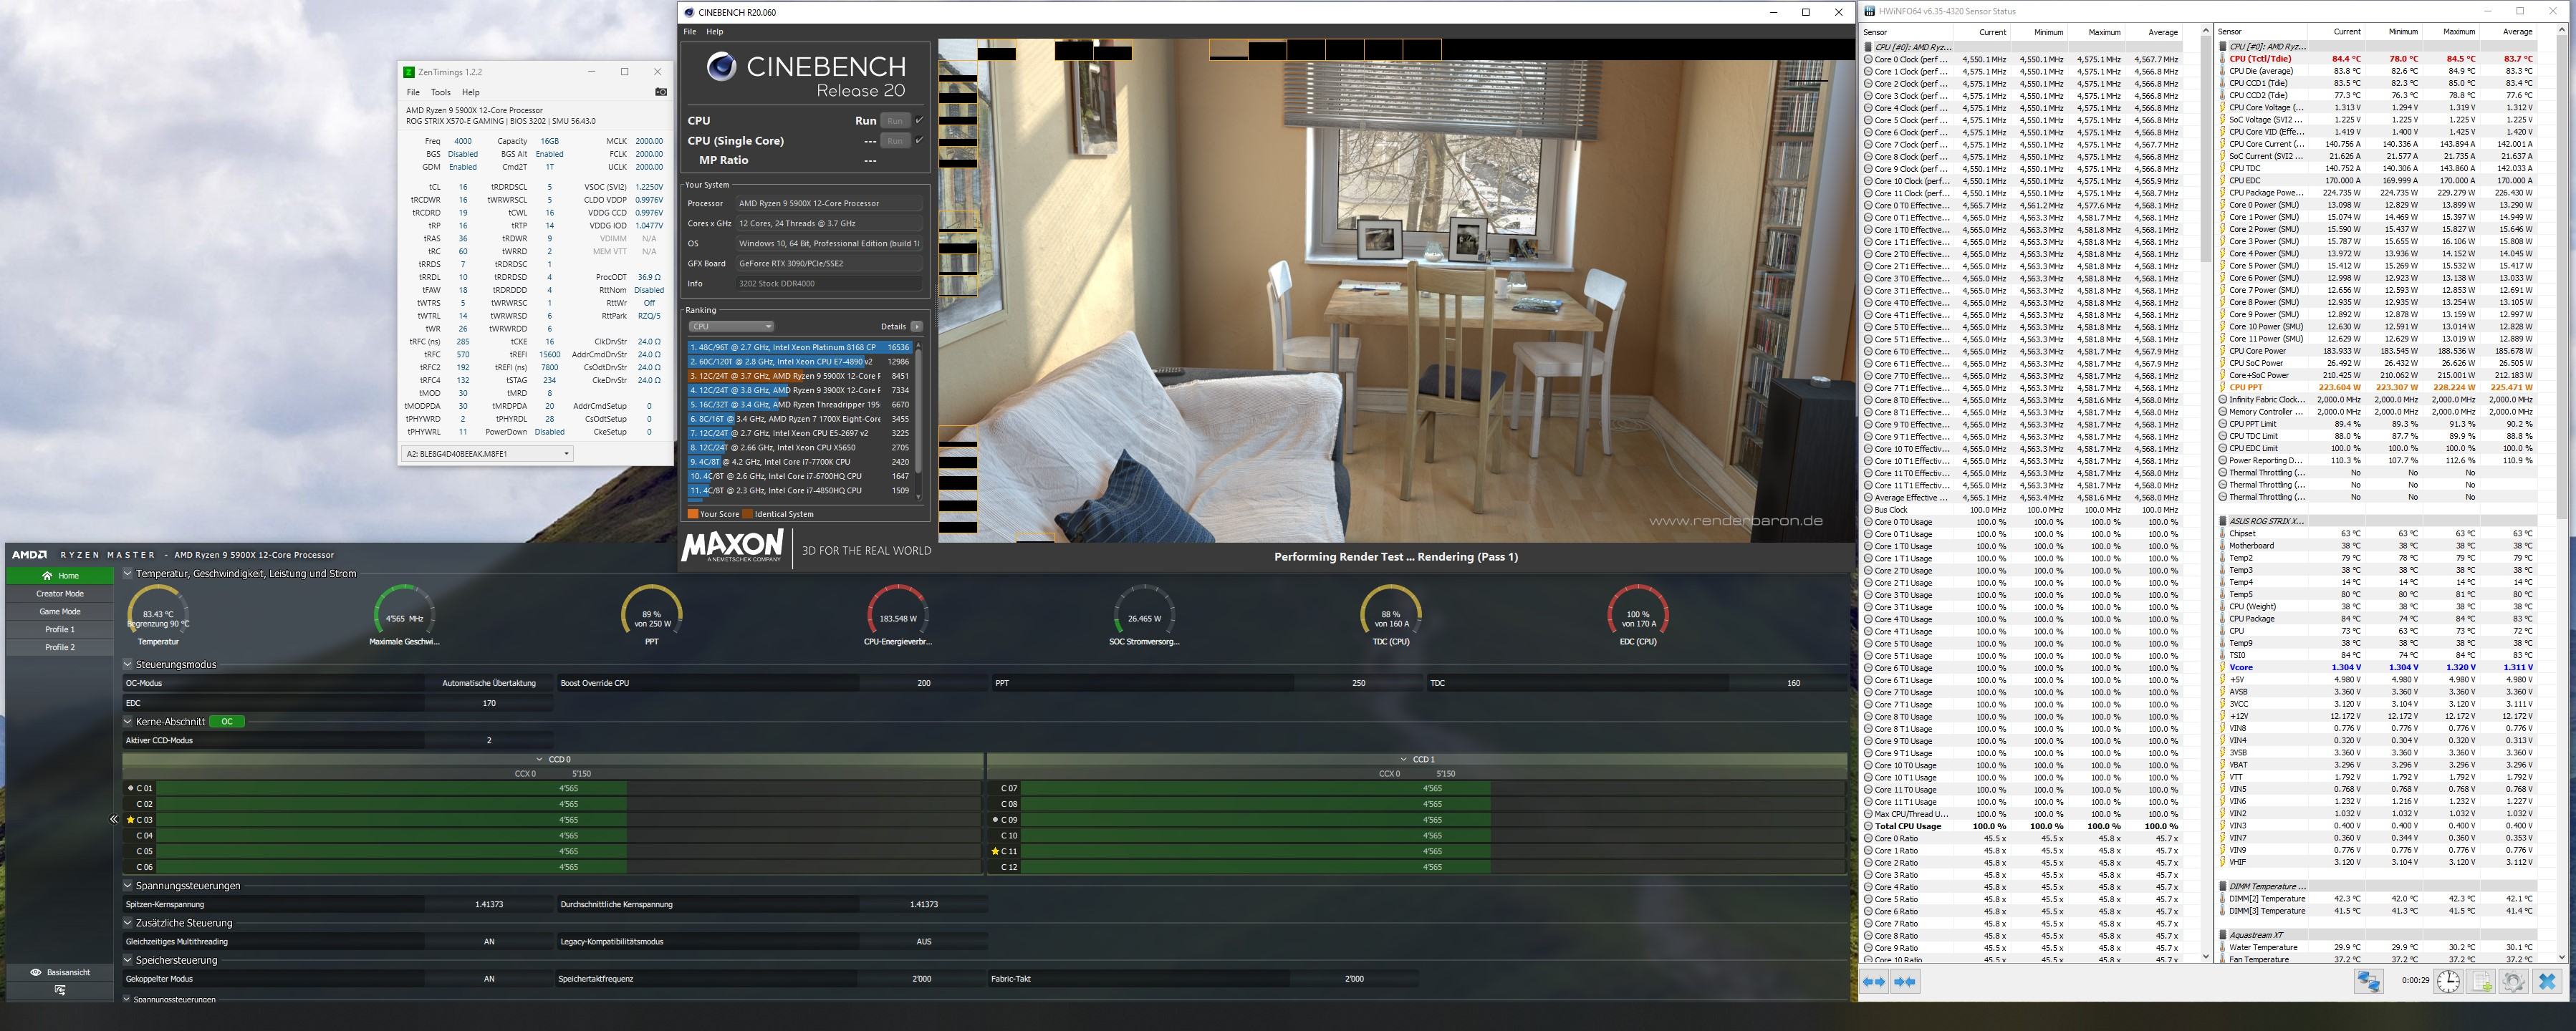Click HWiNFO clock reset timer icon
This screenshot has height=1031, width=2576.
(x=2448, y=981)
